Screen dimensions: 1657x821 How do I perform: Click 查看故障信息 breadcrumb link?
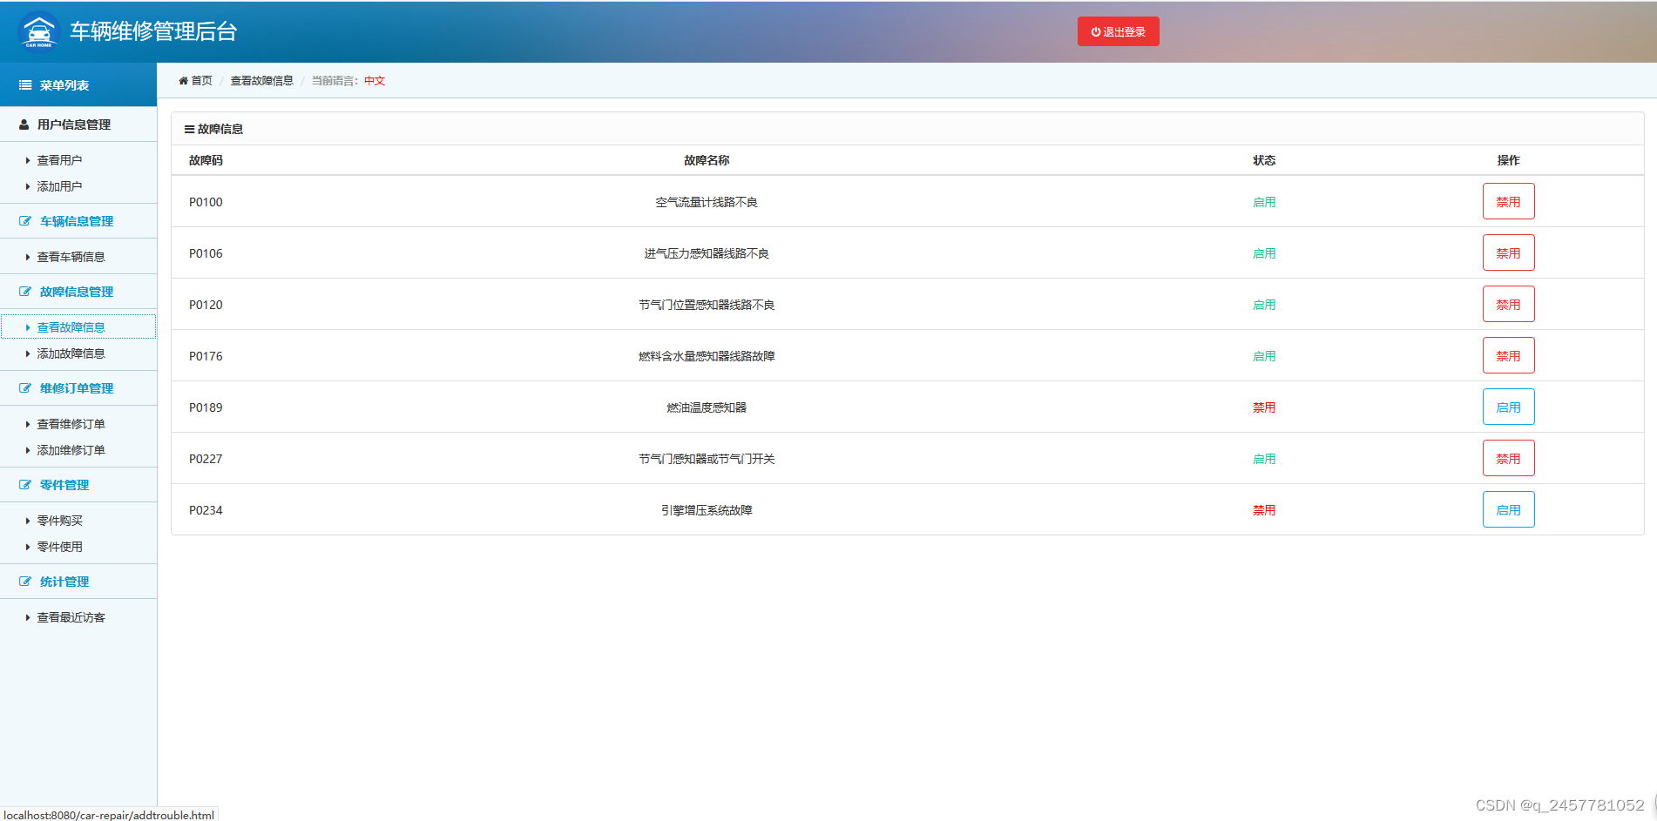point(261,81)
